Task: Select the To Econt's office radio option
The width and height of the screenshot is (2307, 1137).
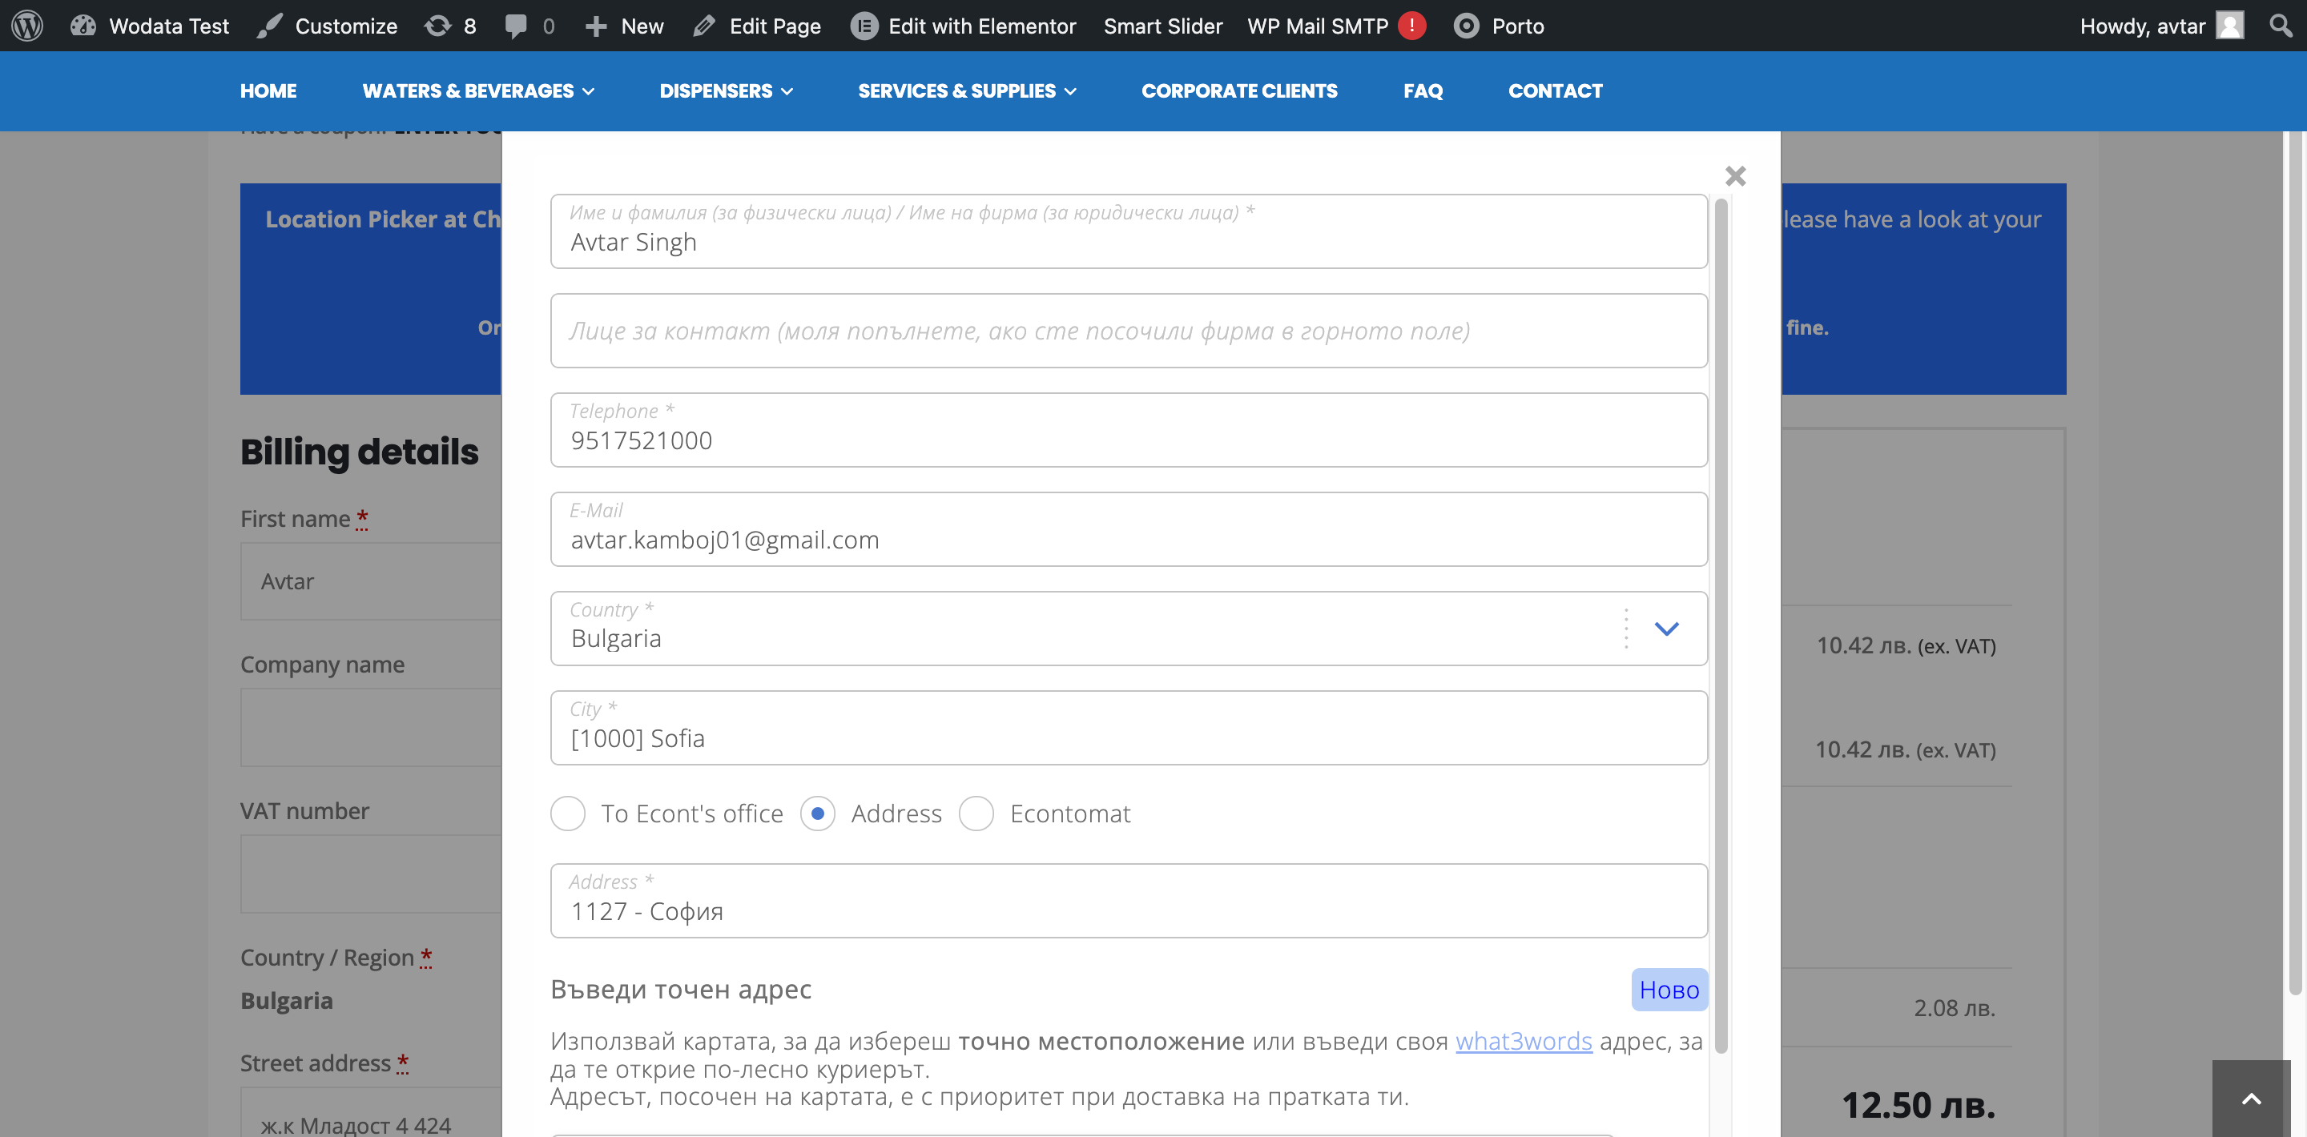Action: 568,814
